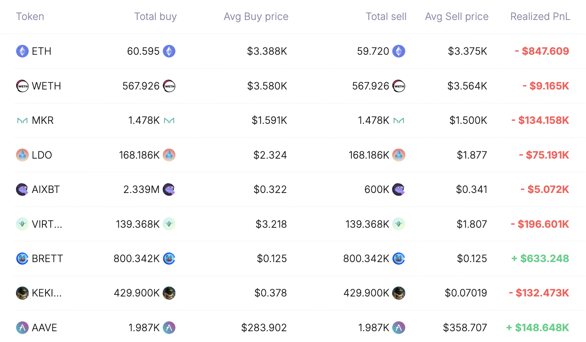Click the AAVE realized PnL value +$148.648K

(x=537, y=328)
